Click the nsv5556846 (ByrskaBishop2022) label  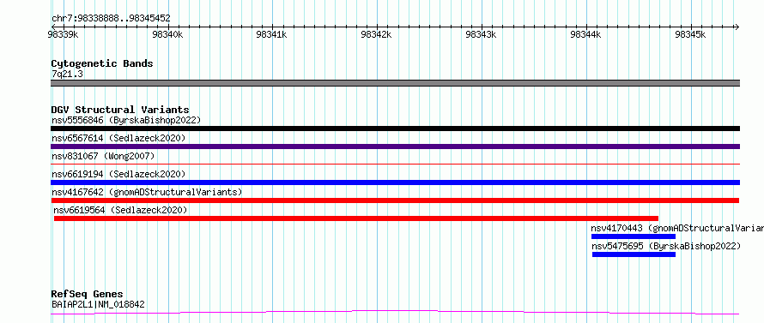coord(126,120)
